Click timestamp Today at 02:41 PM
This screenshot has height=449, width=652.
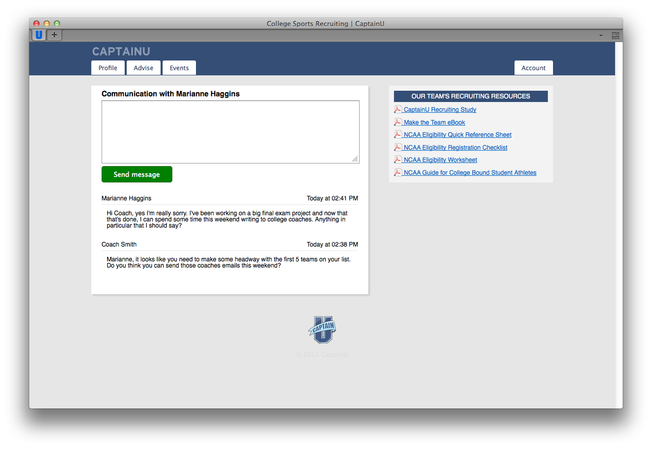[x=332, y=198]
